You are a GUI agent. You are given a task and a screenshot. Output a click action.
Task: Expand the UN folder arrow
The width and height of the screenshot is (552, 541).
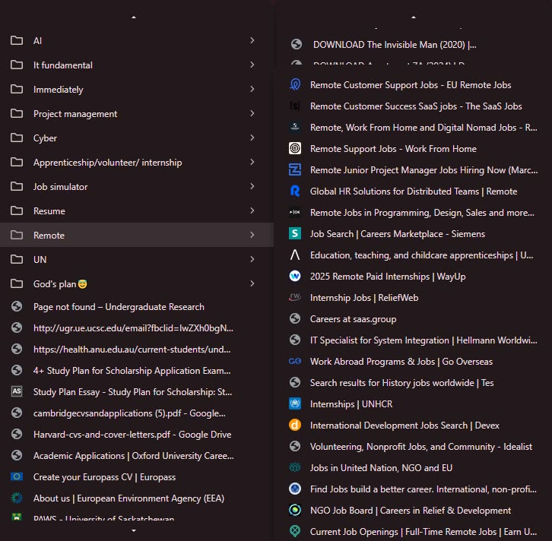252,259
